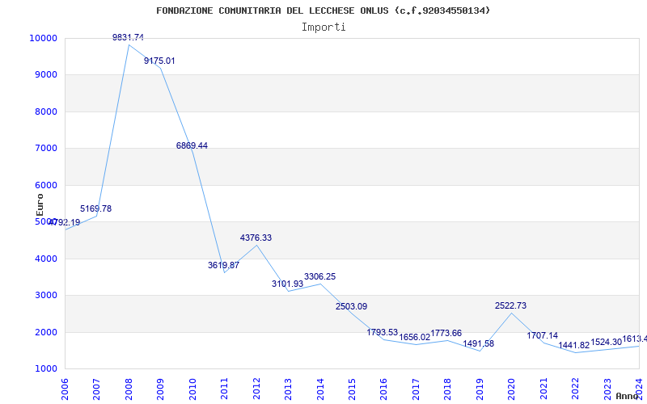
Task: Click the 2021 year label
Action: [x=543, y=389]
